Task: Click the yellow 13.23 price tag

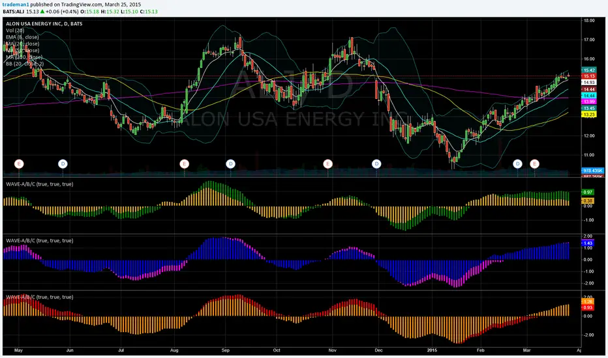Action: (588, 115)
